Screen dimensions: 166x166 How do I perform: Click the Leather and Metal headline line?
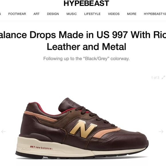coord(86,47)
